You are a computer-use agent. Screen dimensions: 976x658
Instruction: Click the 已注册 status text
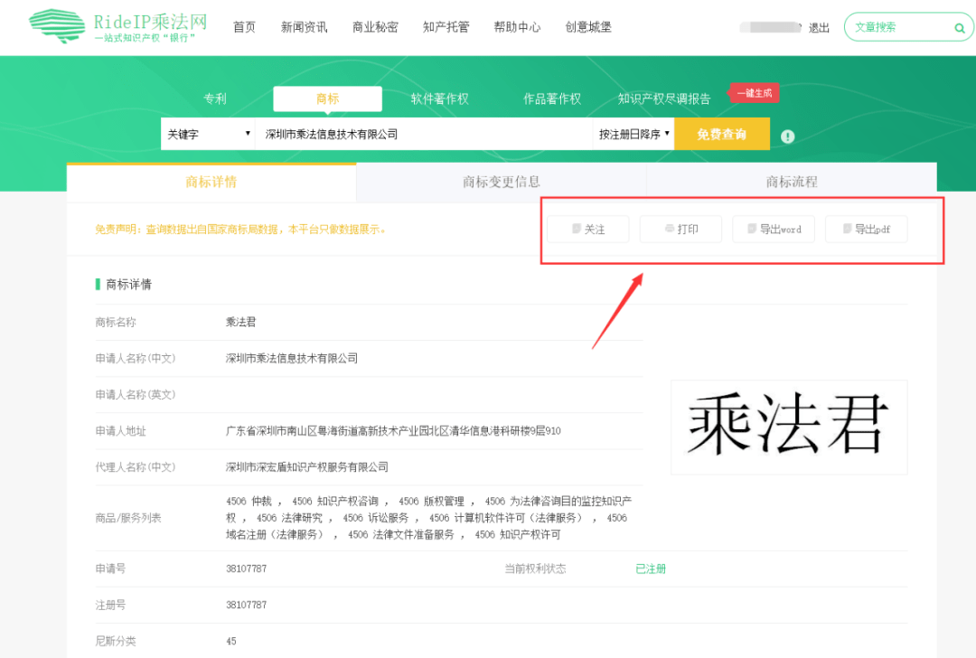tap(651, 569)
